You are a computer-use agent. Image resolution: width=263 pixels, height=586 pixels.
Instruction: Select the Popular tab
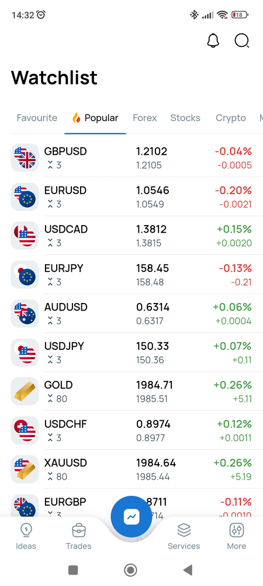95,118
